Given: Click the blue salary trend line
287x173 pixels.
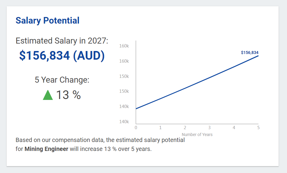Looking at the screenshot, I should (x=197, y=82).
